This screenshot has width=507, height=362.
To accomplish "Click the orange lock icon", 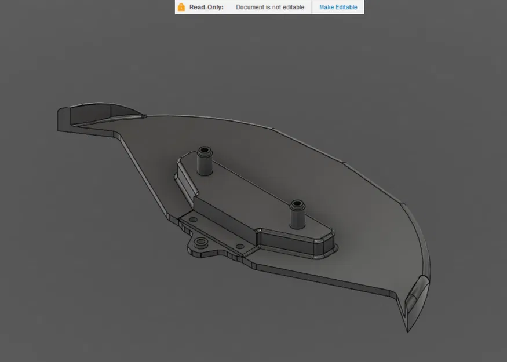I will pos(181,7).
